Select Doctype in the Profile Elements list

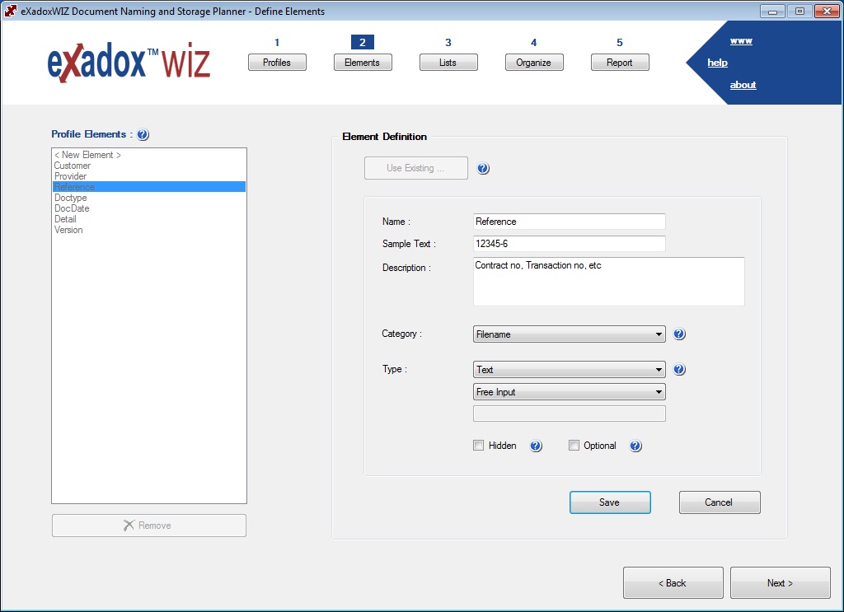(x=71, y=198)
